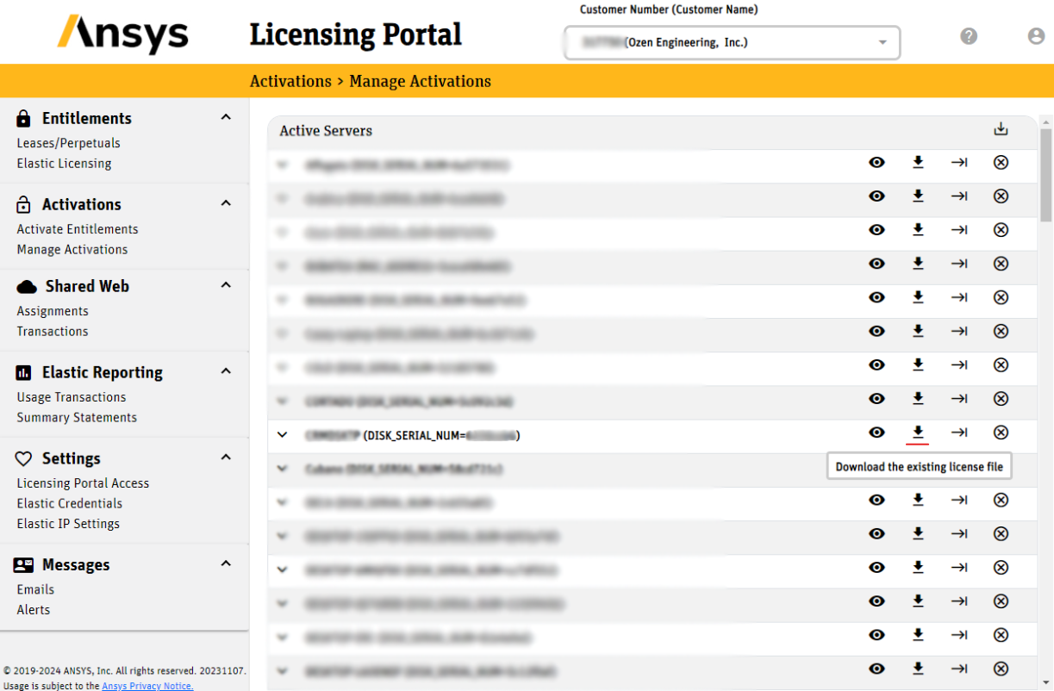Deactivate the first server using the circled X icon
The image size is (1054, 691).
pos(1001,162)
